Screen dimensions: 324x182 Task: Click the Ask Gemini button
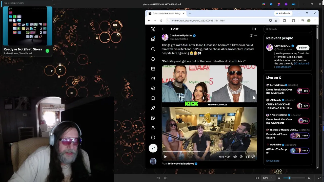point(283,13)
